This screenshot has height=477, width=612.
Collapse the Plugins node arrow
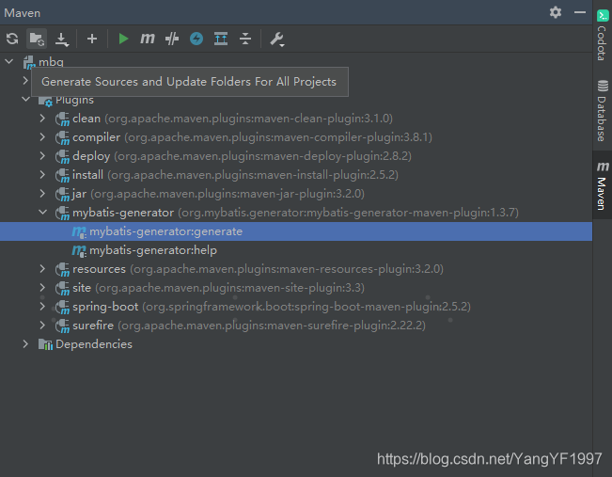[25, 99]
